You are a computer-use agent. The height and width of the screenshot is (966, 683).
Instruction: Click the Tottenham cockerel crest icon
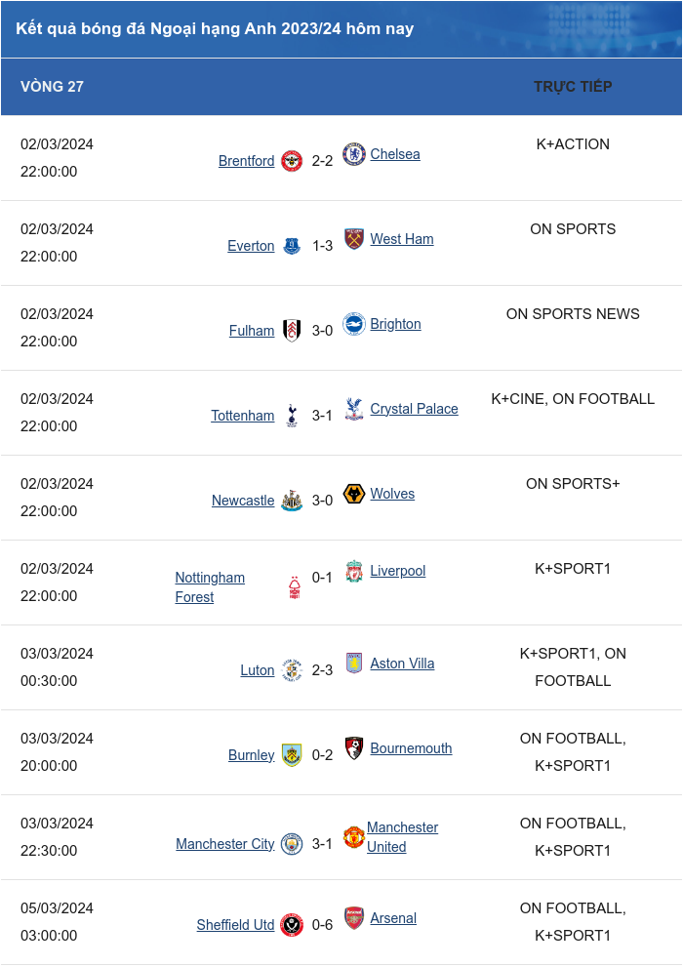292,416
